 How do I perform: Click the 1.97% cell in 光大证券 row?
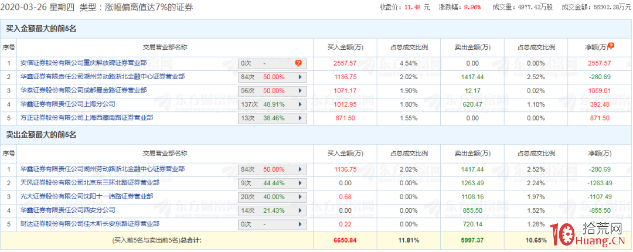536,197
